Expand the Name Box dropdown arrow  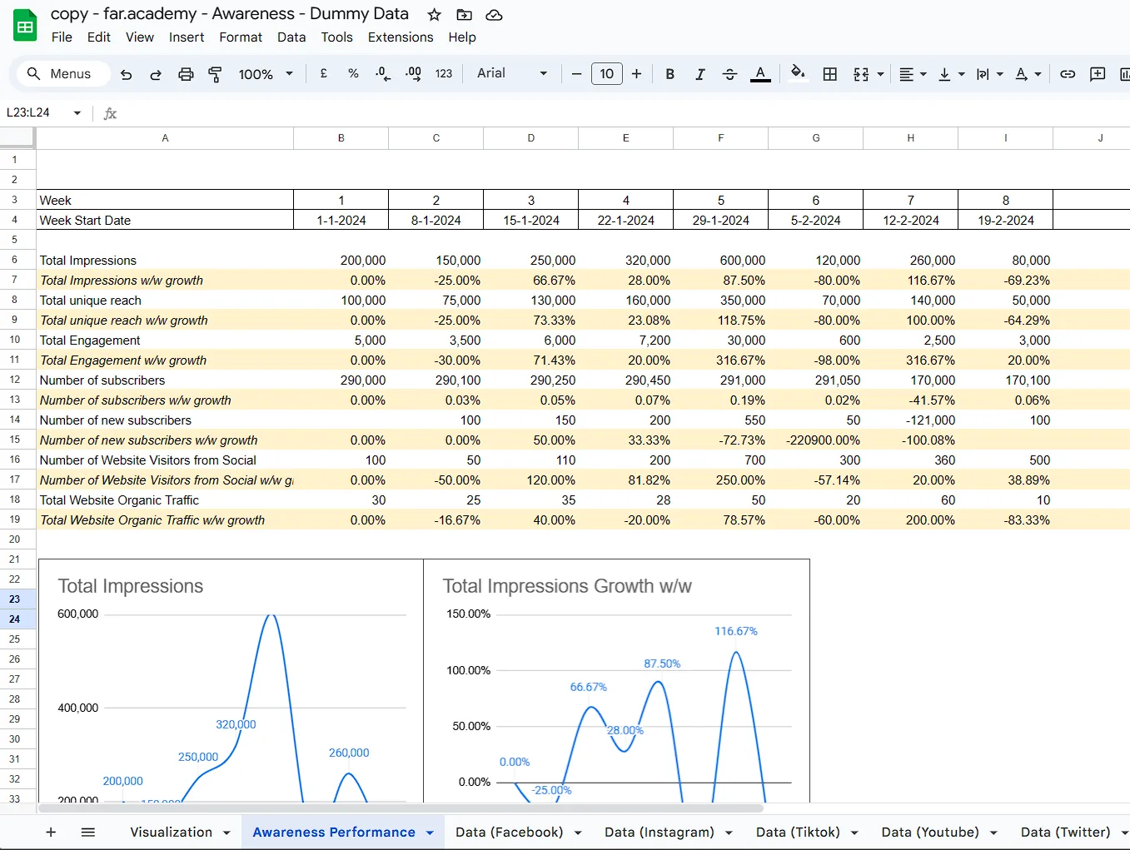click(77, 112)
